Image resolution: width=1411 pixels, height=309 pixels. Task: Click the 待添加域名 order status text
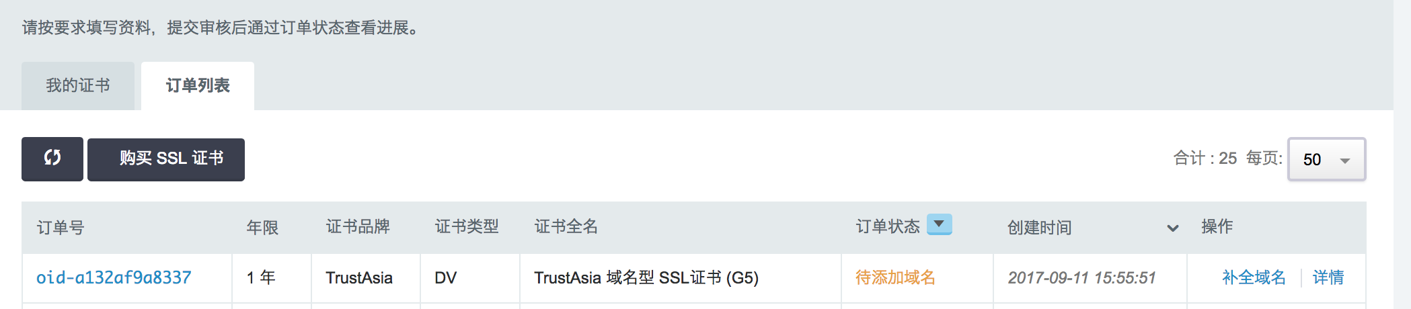click(895, 277)
